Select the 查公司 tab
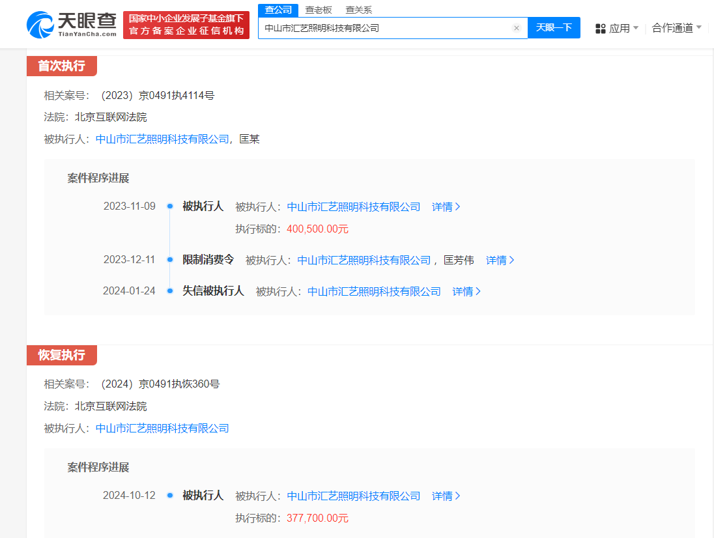Viewport: 714px width, 538px height. pos(278,10)
